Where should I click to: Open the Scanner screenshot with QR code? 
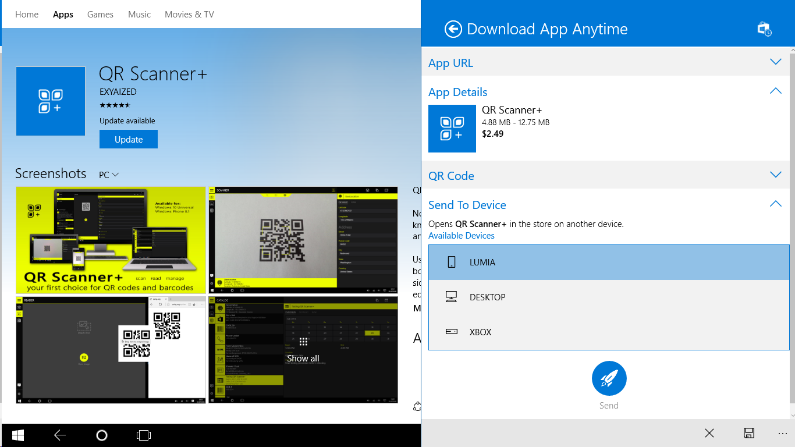[x=303, y=240]
